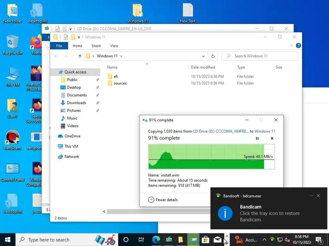The width and height of the screenshot is (329, 246).
Task: Select the New Text desktop file
Action: [188, 13]
